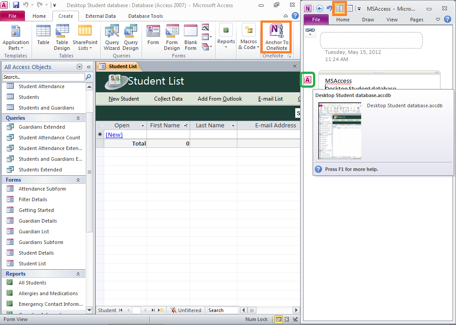Open the Pages tab in OneNote

(416, 20)
